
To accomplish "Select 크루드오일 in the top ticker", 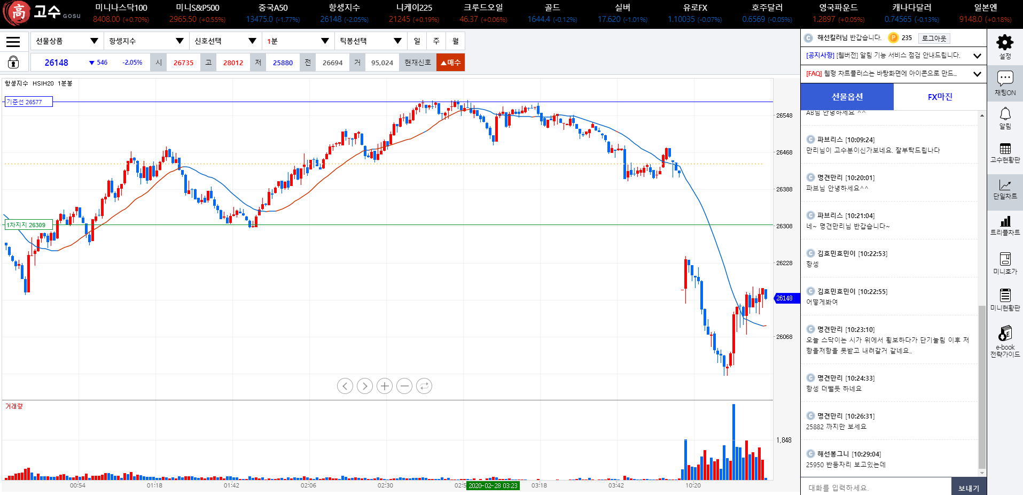I will tap(483, 13).
